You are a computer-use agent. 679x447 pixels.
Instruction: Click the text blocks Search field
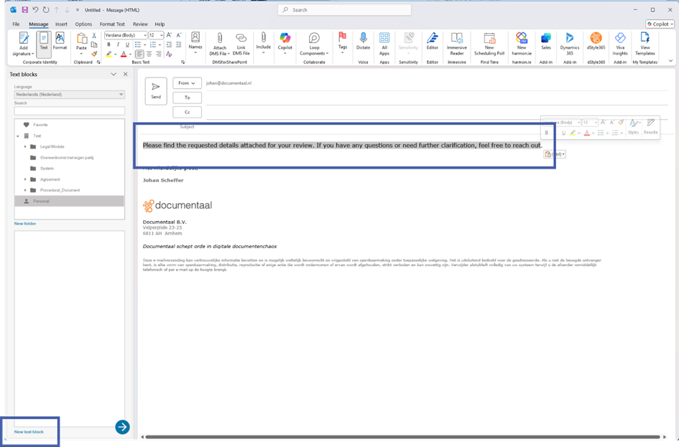pyautogui.click(x=69, y=111)
